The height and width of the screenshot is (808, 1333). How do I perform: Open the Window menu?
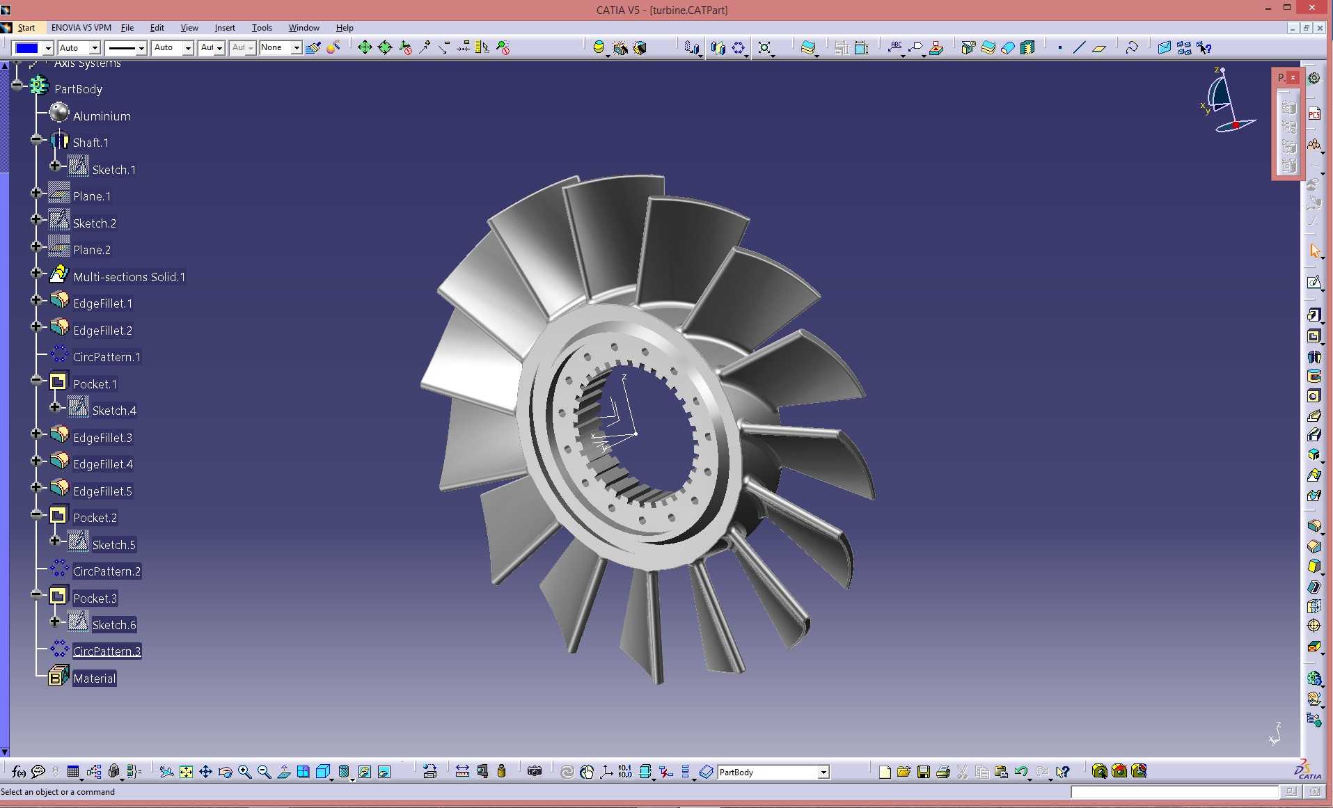[x=304, y=28]
